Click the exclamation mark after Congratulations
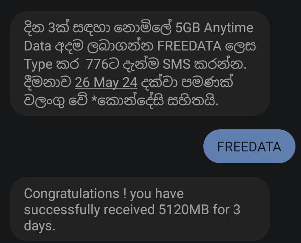The height and width of the screenshot is (243, 301). click(x=125, y=193)
